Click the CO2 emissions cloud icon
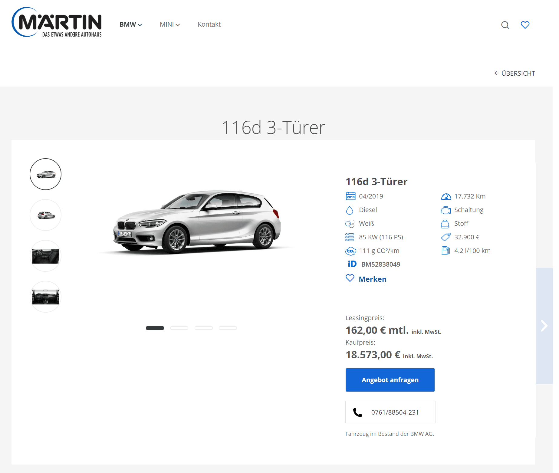559x473 pixels. point(350,251)
